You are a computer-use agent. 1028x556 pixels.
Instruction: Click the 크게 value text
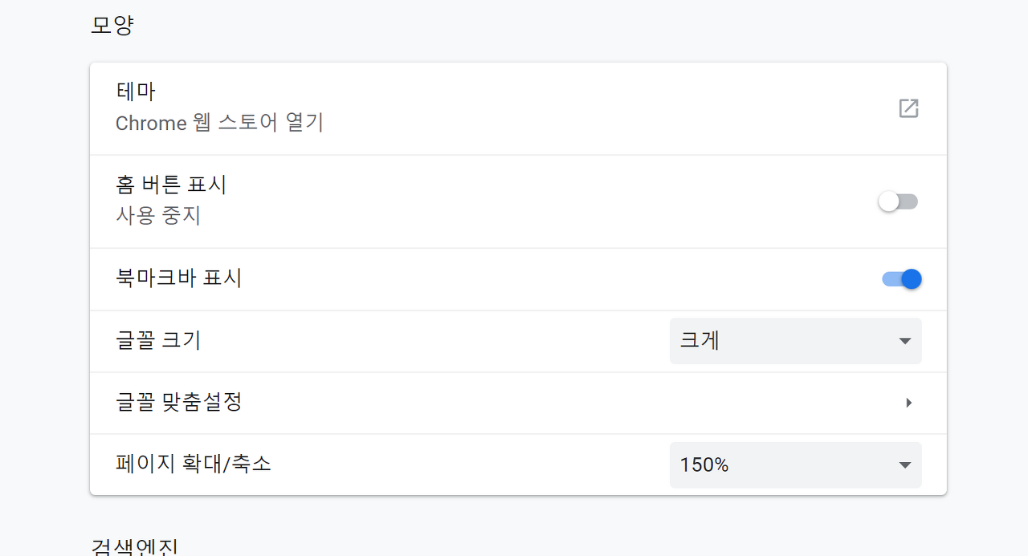700,340
